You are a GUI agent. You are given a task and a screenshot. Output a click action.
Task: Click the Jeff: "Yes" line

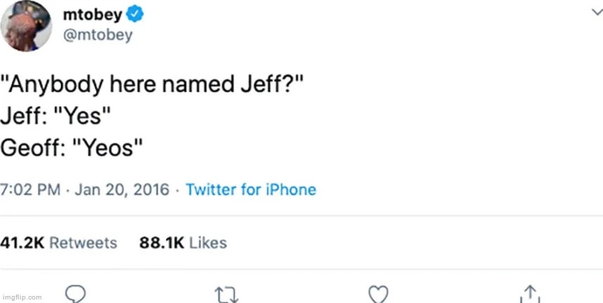pos(56,117)
